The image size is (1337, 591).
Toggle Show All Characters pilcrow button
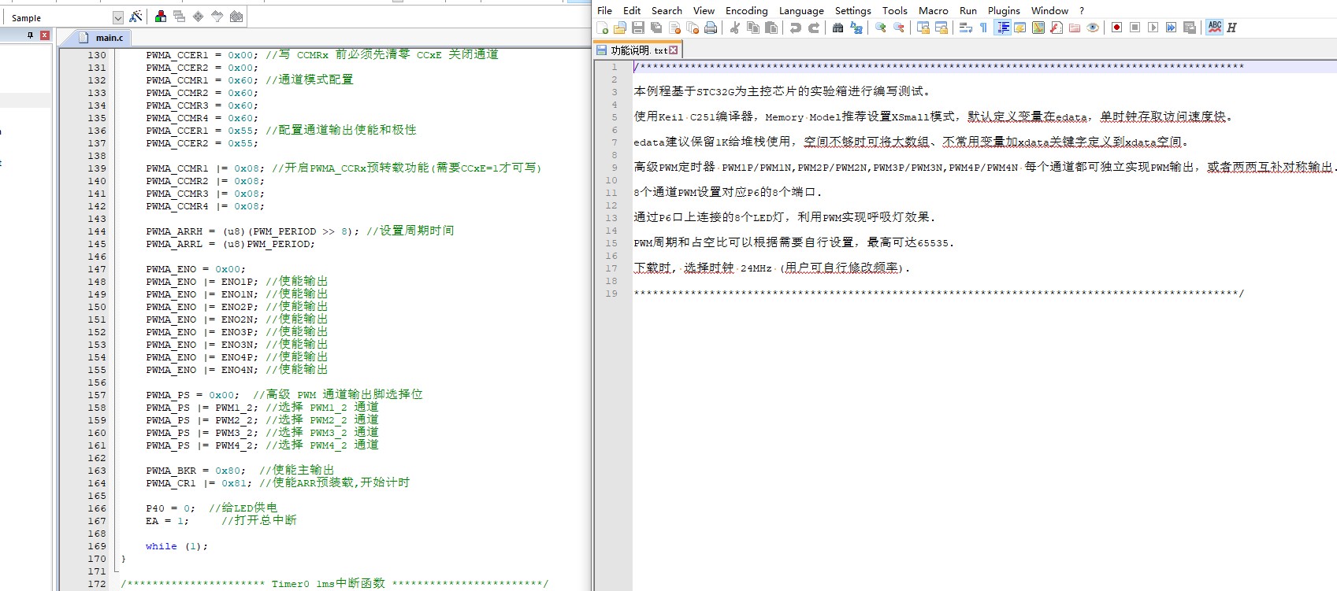[983, 28]
